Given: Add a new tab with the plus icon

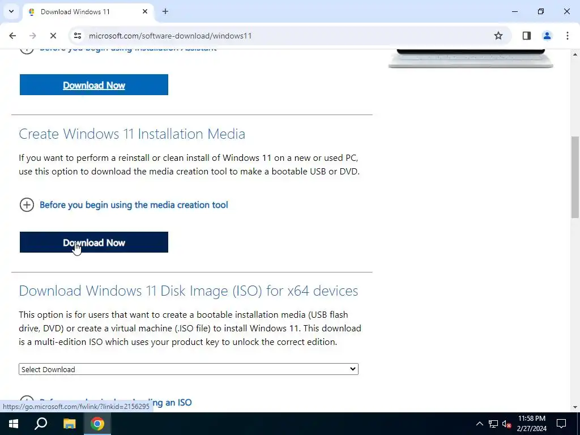Looking at the screenshot, I should coord(165,11).
